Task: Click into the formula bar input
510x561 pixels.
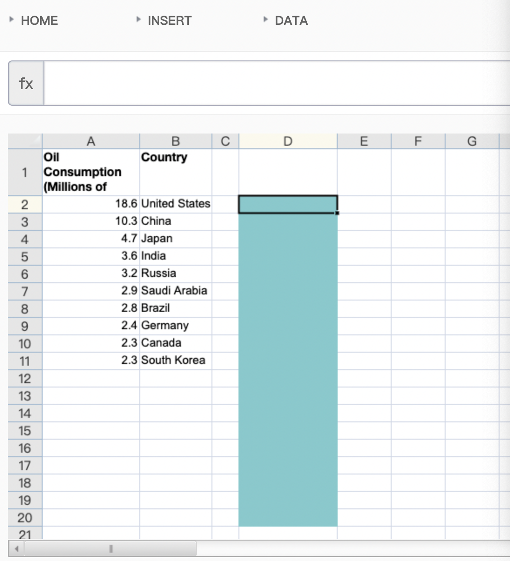Action: click(x=277, y=83)
